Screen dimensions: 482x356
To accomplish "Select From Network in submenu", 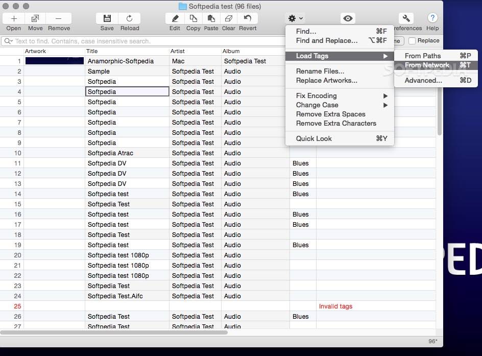I will [x=436, y=65].
